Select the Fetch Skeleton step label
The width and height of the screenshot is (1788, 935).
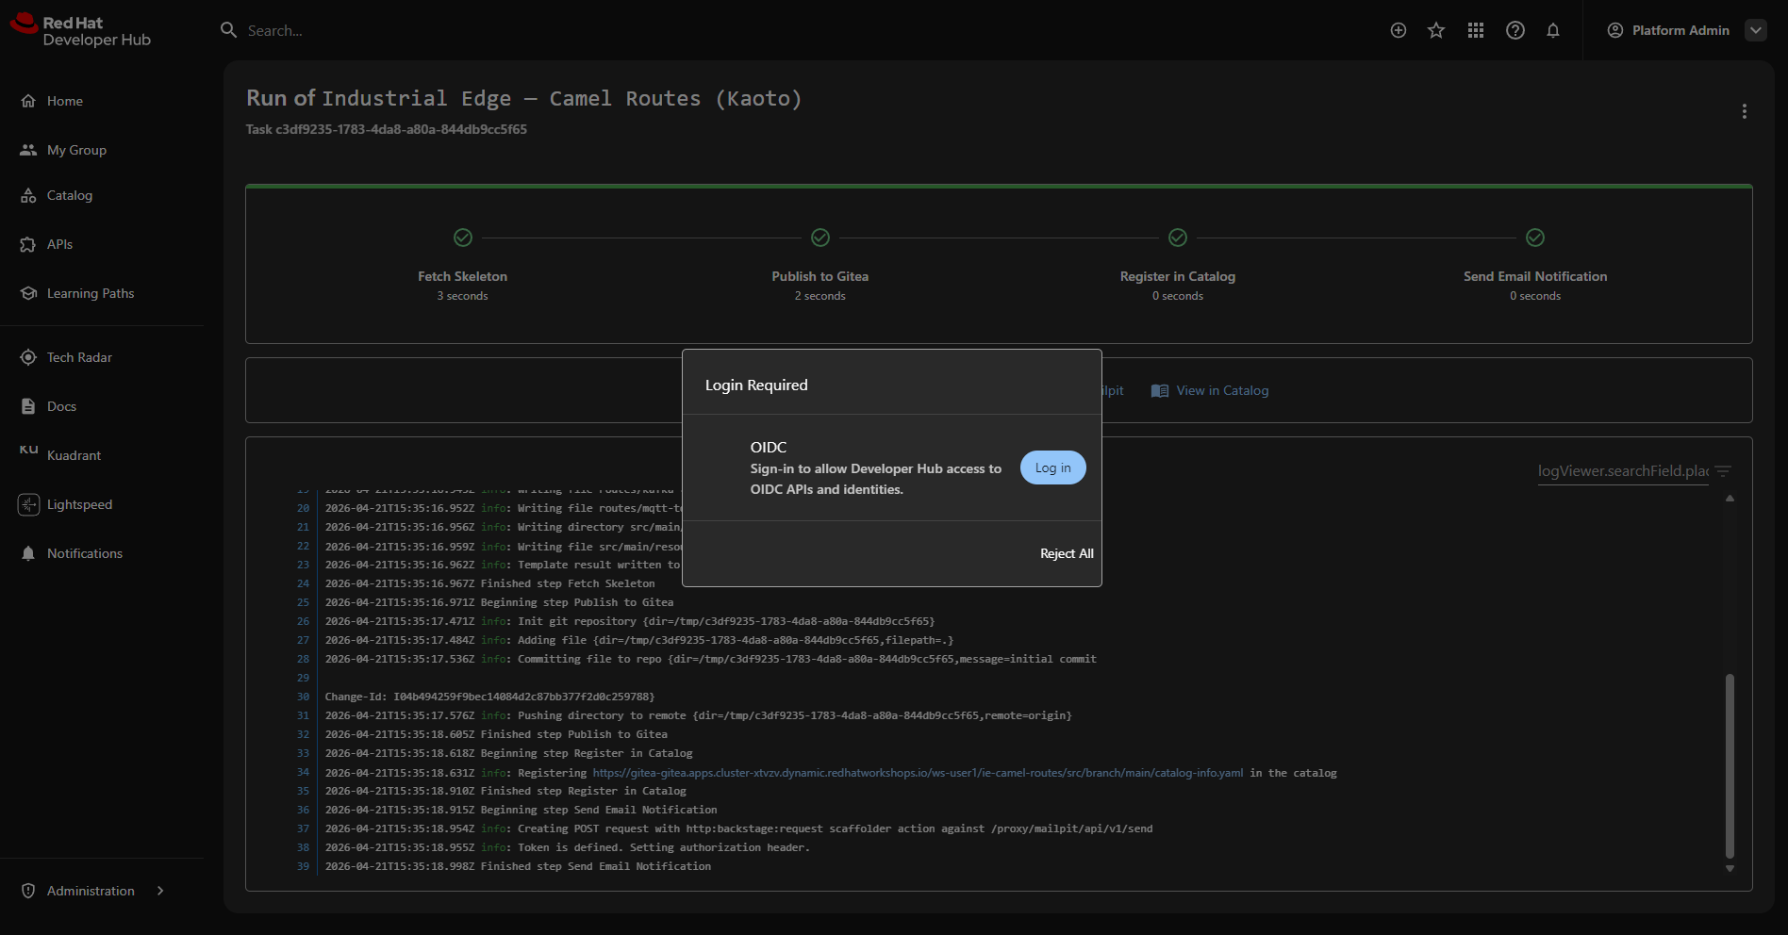(463, 276)
